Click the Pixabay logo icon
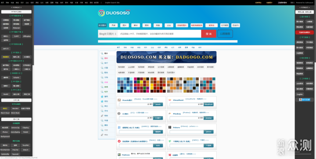The height and width of the screenshot is (159, 316). (x=170, y=114)
